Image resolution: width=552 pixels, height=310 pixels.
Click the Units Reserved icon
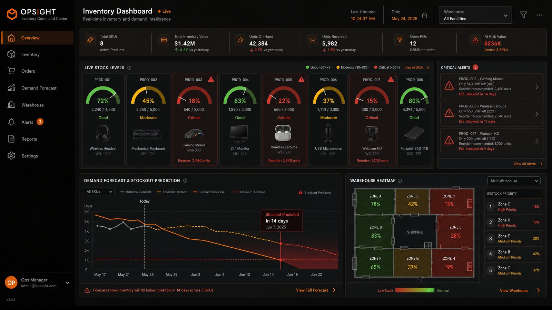(313, 40)
